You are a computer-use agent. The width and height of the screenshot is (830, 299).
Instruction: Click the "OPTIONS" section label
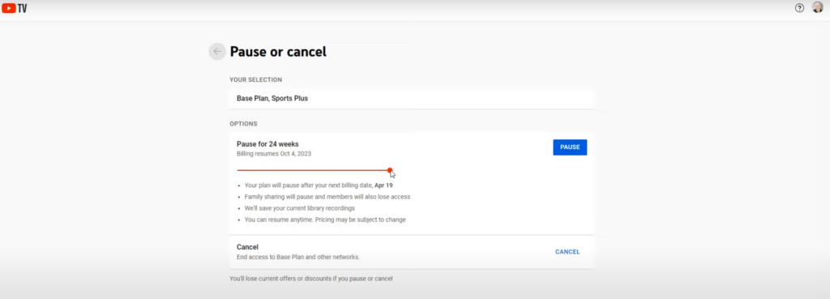click(243, 124)
